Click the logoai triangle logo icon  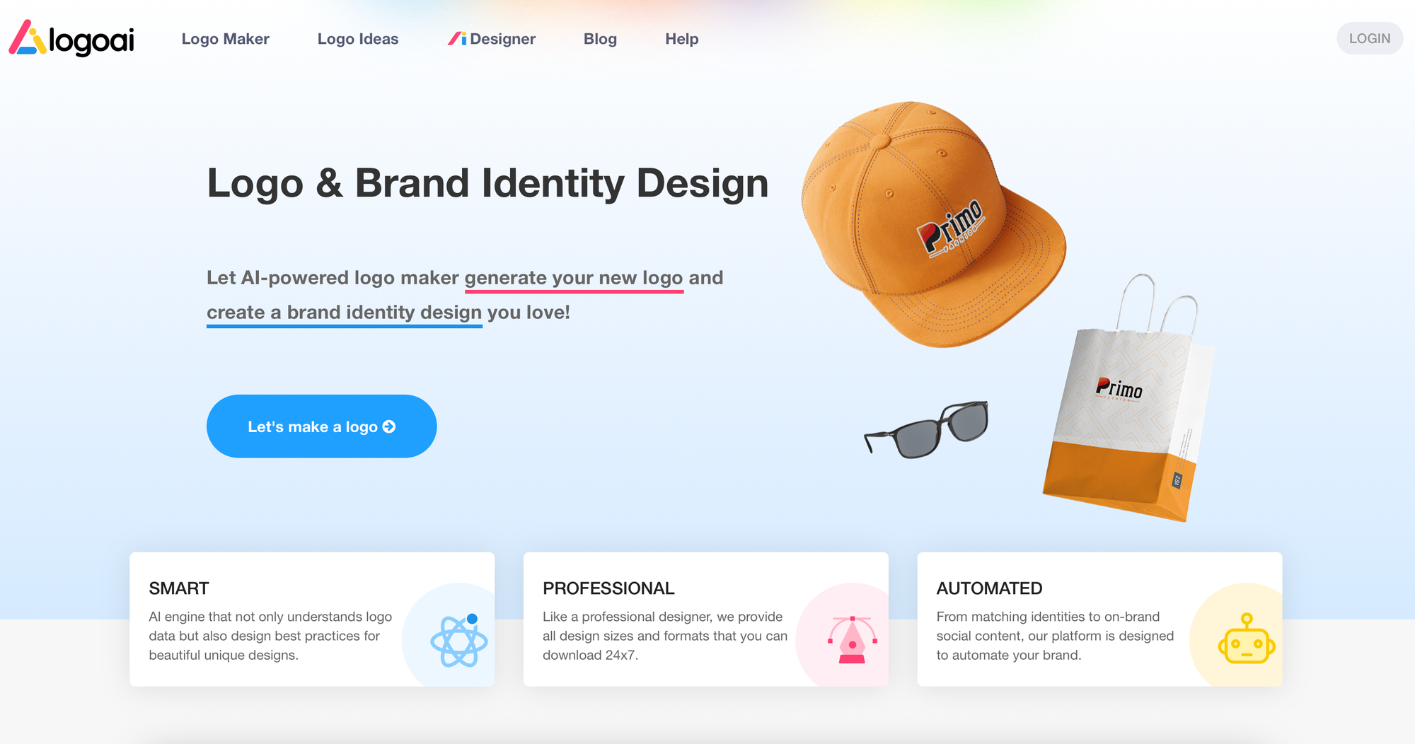coord(28,37)
